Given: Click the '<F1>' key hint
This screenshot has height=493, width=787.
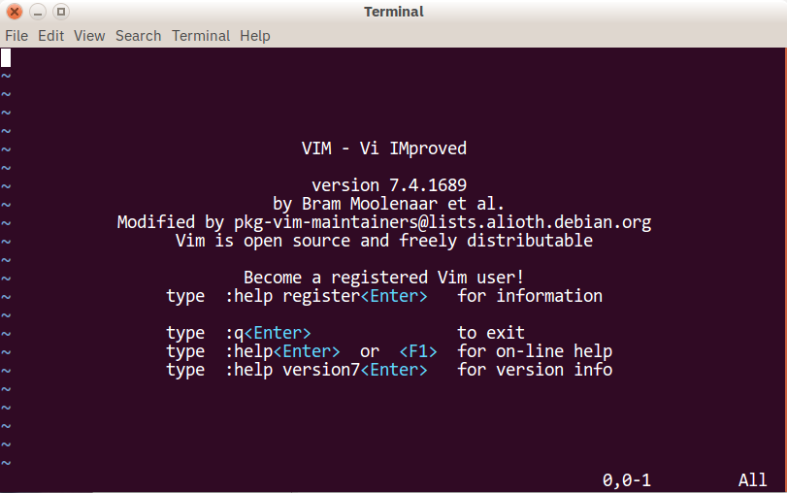Looking at the screenshot, I should [x=418, y=351].
